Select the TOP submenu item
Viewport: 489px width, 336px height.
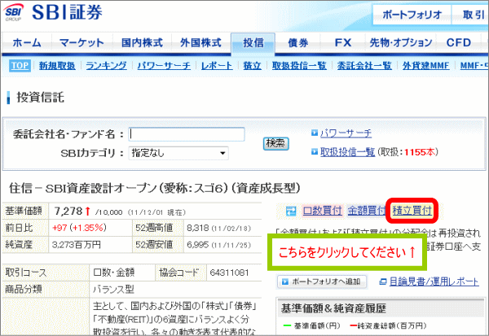(20, 66)
